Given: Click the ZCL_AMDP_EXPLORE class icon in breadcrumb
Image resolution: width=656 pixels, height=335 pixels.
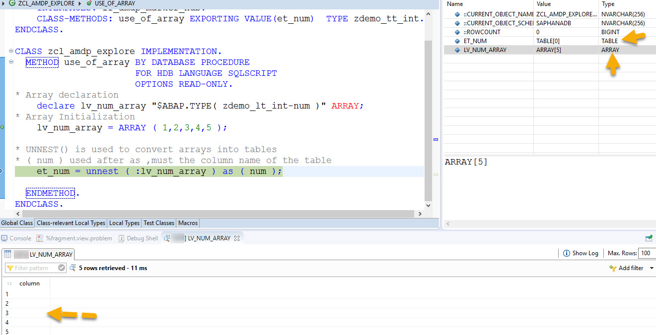Looking at the screenshot, I should click(12, 3).
